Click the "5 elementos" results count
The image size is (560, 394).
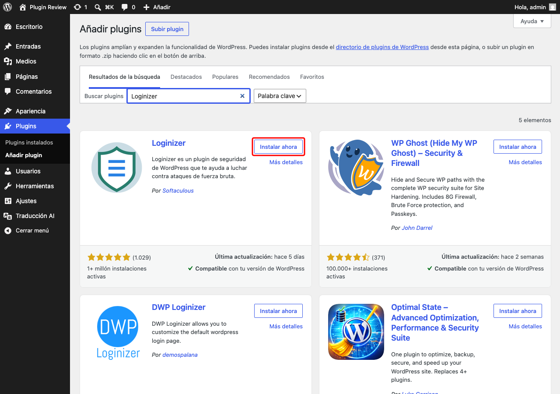click(535, 120)
